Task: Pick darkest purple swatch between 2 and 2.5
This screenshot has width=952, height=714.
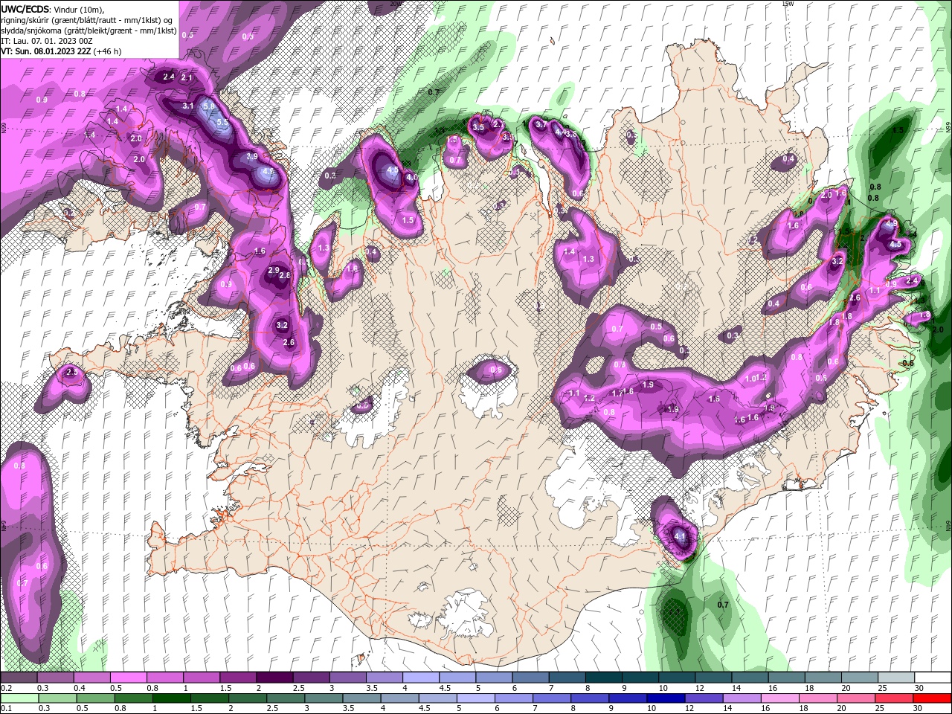Action: [x=274, y=678]
